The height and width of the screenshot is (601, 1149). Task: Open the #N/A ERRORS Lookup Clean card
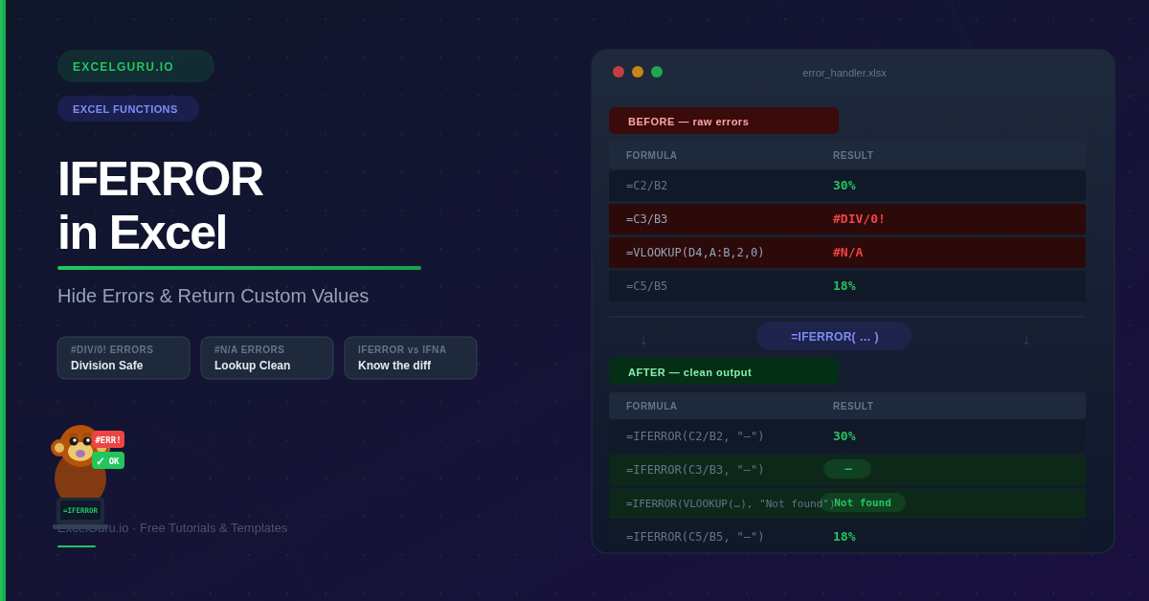(x=267, y=358)
